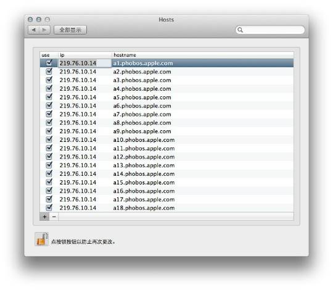Select hostname a6.phobos.apple.com

pyautogui.click(x=142, y=106)
